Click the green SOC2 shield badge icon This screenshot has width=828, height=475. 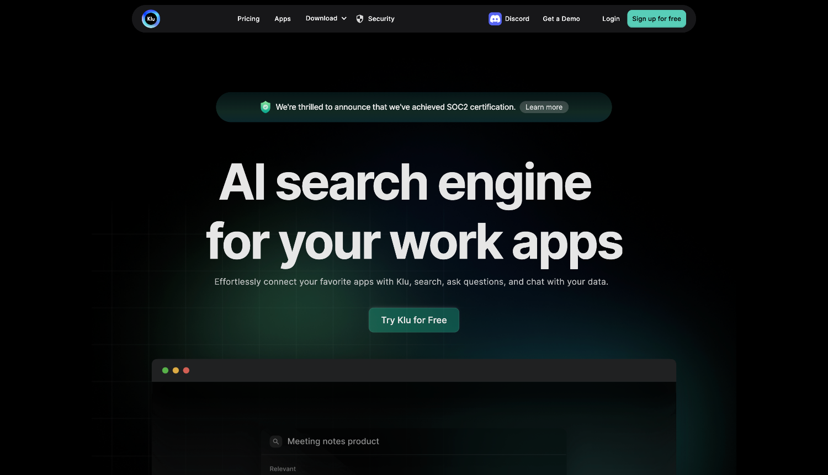(x=266, y=107)
